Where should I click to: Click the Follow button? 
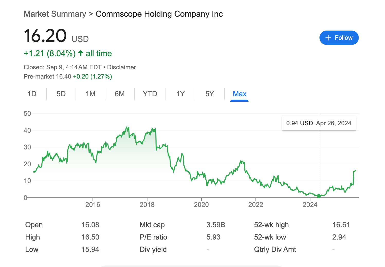coord(339,38)
